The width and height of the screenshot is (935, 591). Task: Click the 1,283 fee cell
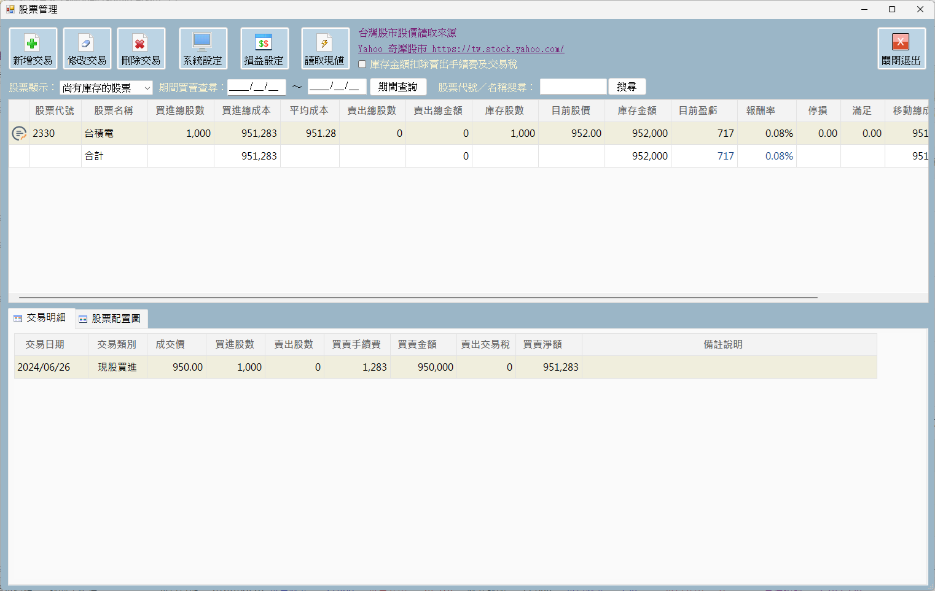pos(357,367)
